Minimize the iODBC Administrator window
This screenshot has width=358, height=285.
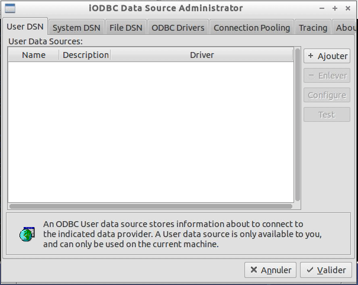[x=322, y=8]
